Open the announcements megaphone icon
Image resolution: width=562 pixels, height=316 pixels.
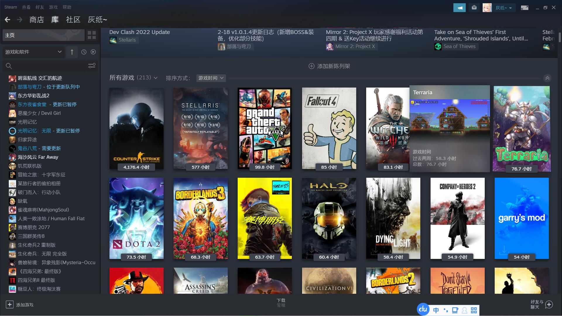tap(459, 8)
